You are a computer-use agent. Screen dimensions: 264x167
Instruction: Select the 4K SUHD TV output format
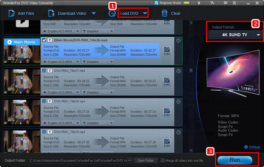point(234,35)
